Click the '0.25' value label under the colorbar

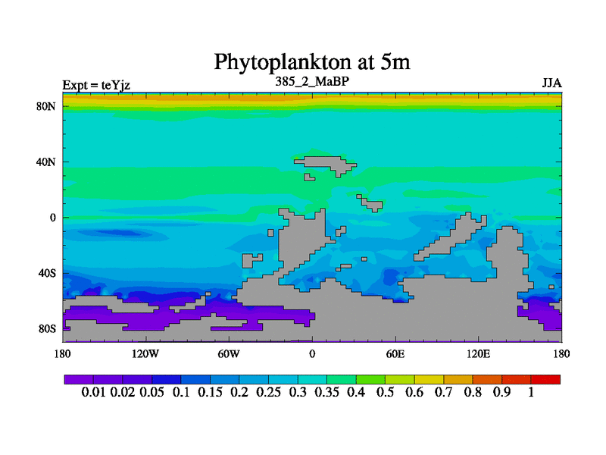267,392
